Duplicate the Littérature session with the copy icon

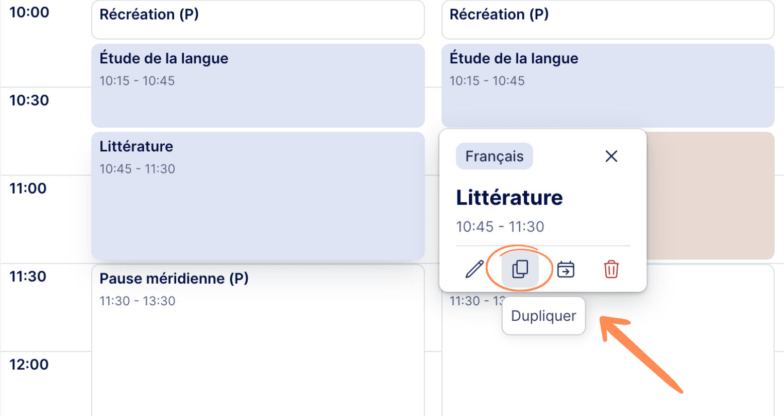point(520,269)
